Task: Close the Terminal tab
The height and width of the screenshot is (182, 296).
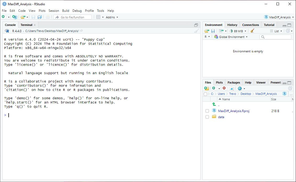Action: point(35,25)
